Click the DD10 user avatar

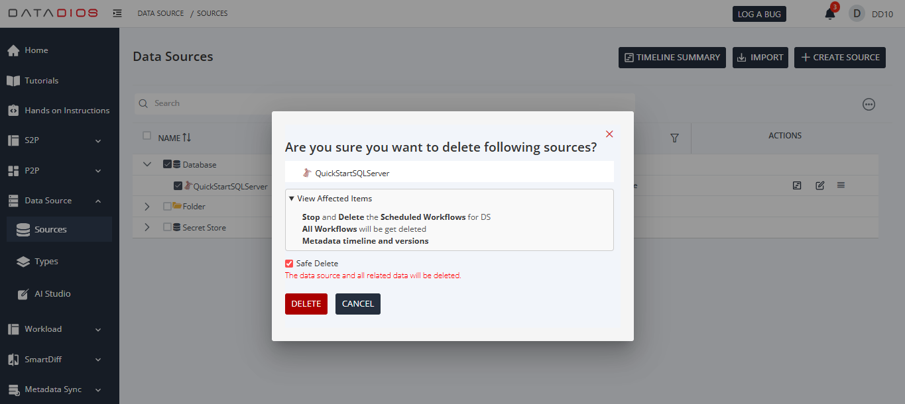click(857, 14)
